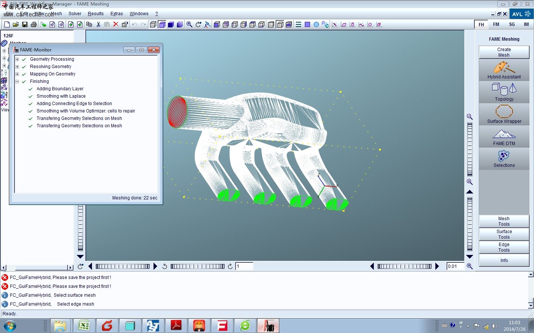534x333 pixels.
Task: Click the rotate view icon in toolbar
Action: coord(198,24)
